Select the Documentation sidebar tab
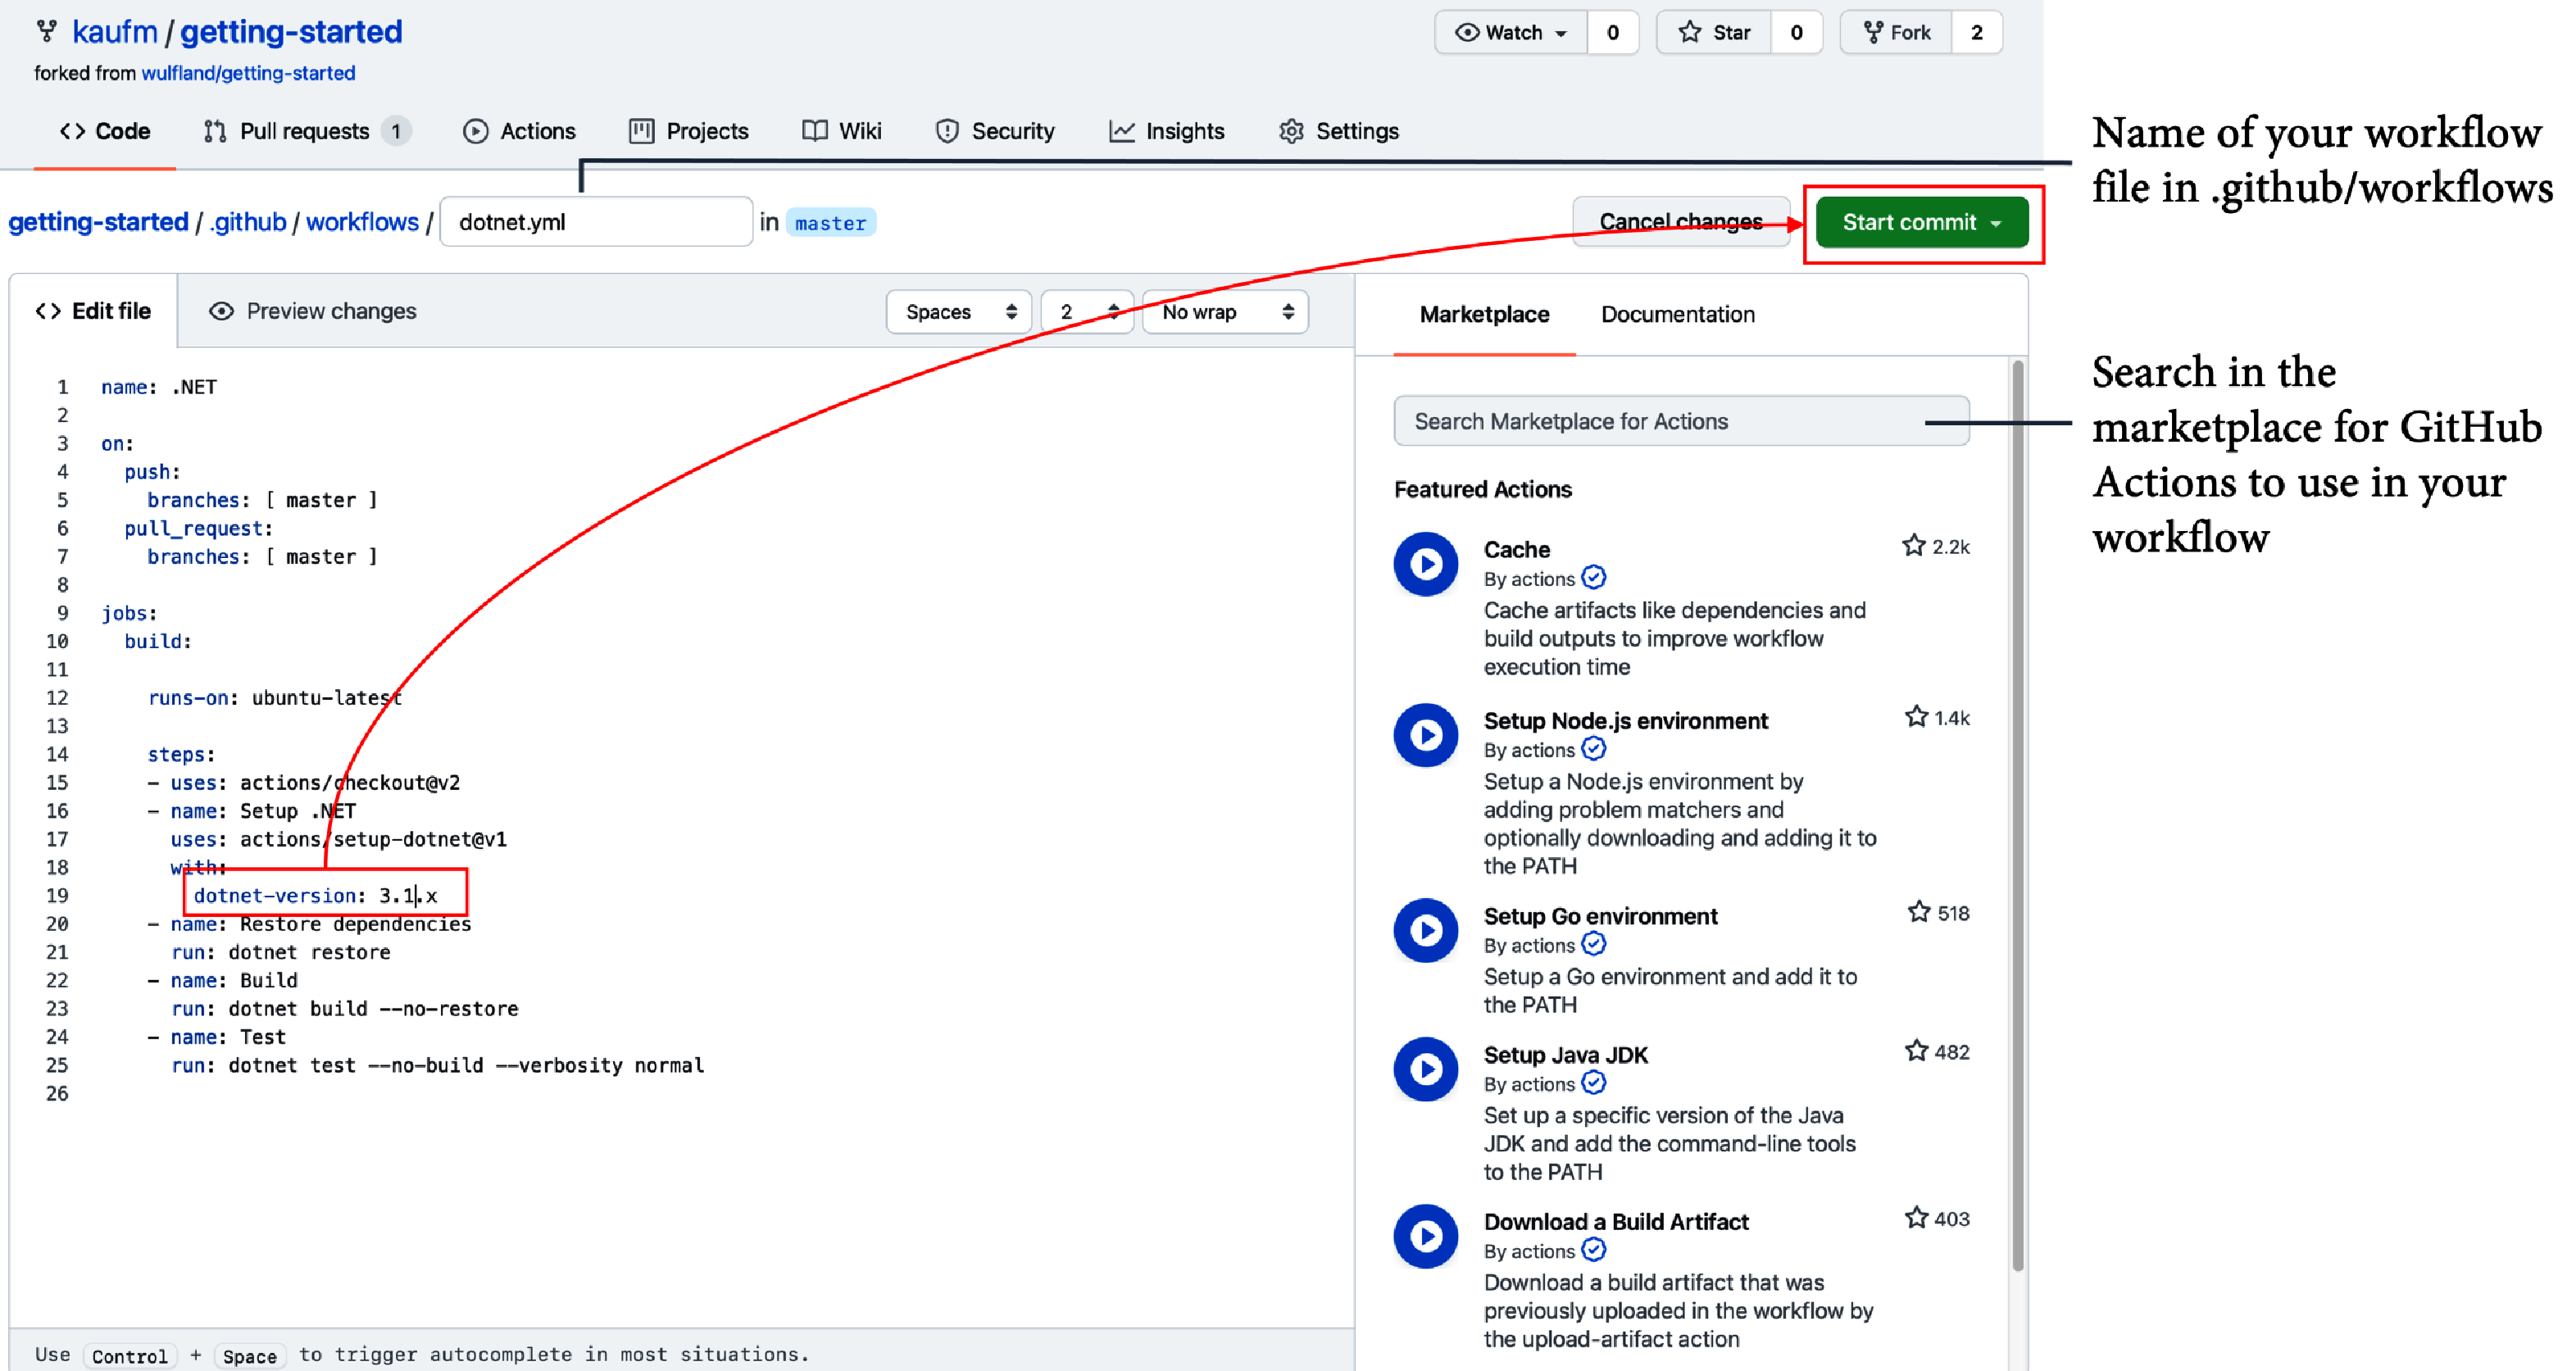This screenshot has height=1371, width=2576. point(1677,314)
